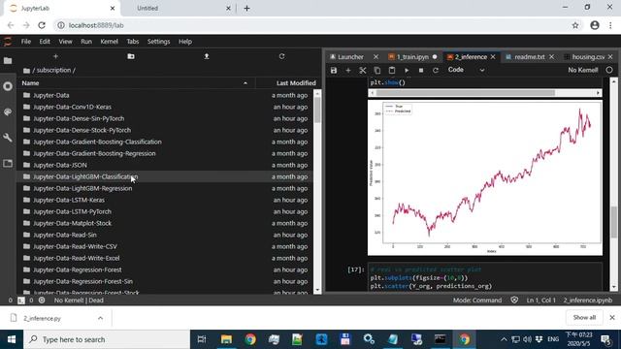
Task: Open the Chrome three-dot menu
Action: (610, 25)
